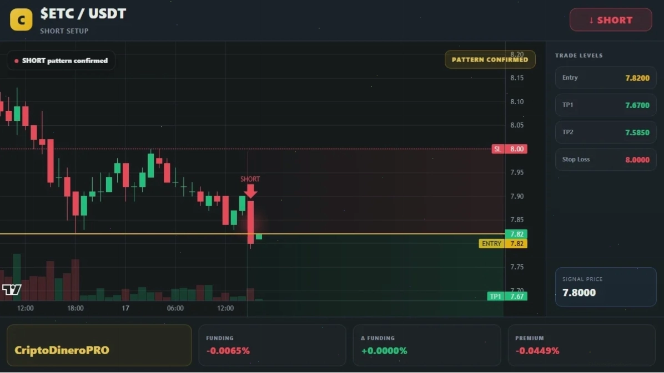The width and height of the screenshot is (664, 373).
Task: Click the green 7.82 current price tag
Action: 516,234
